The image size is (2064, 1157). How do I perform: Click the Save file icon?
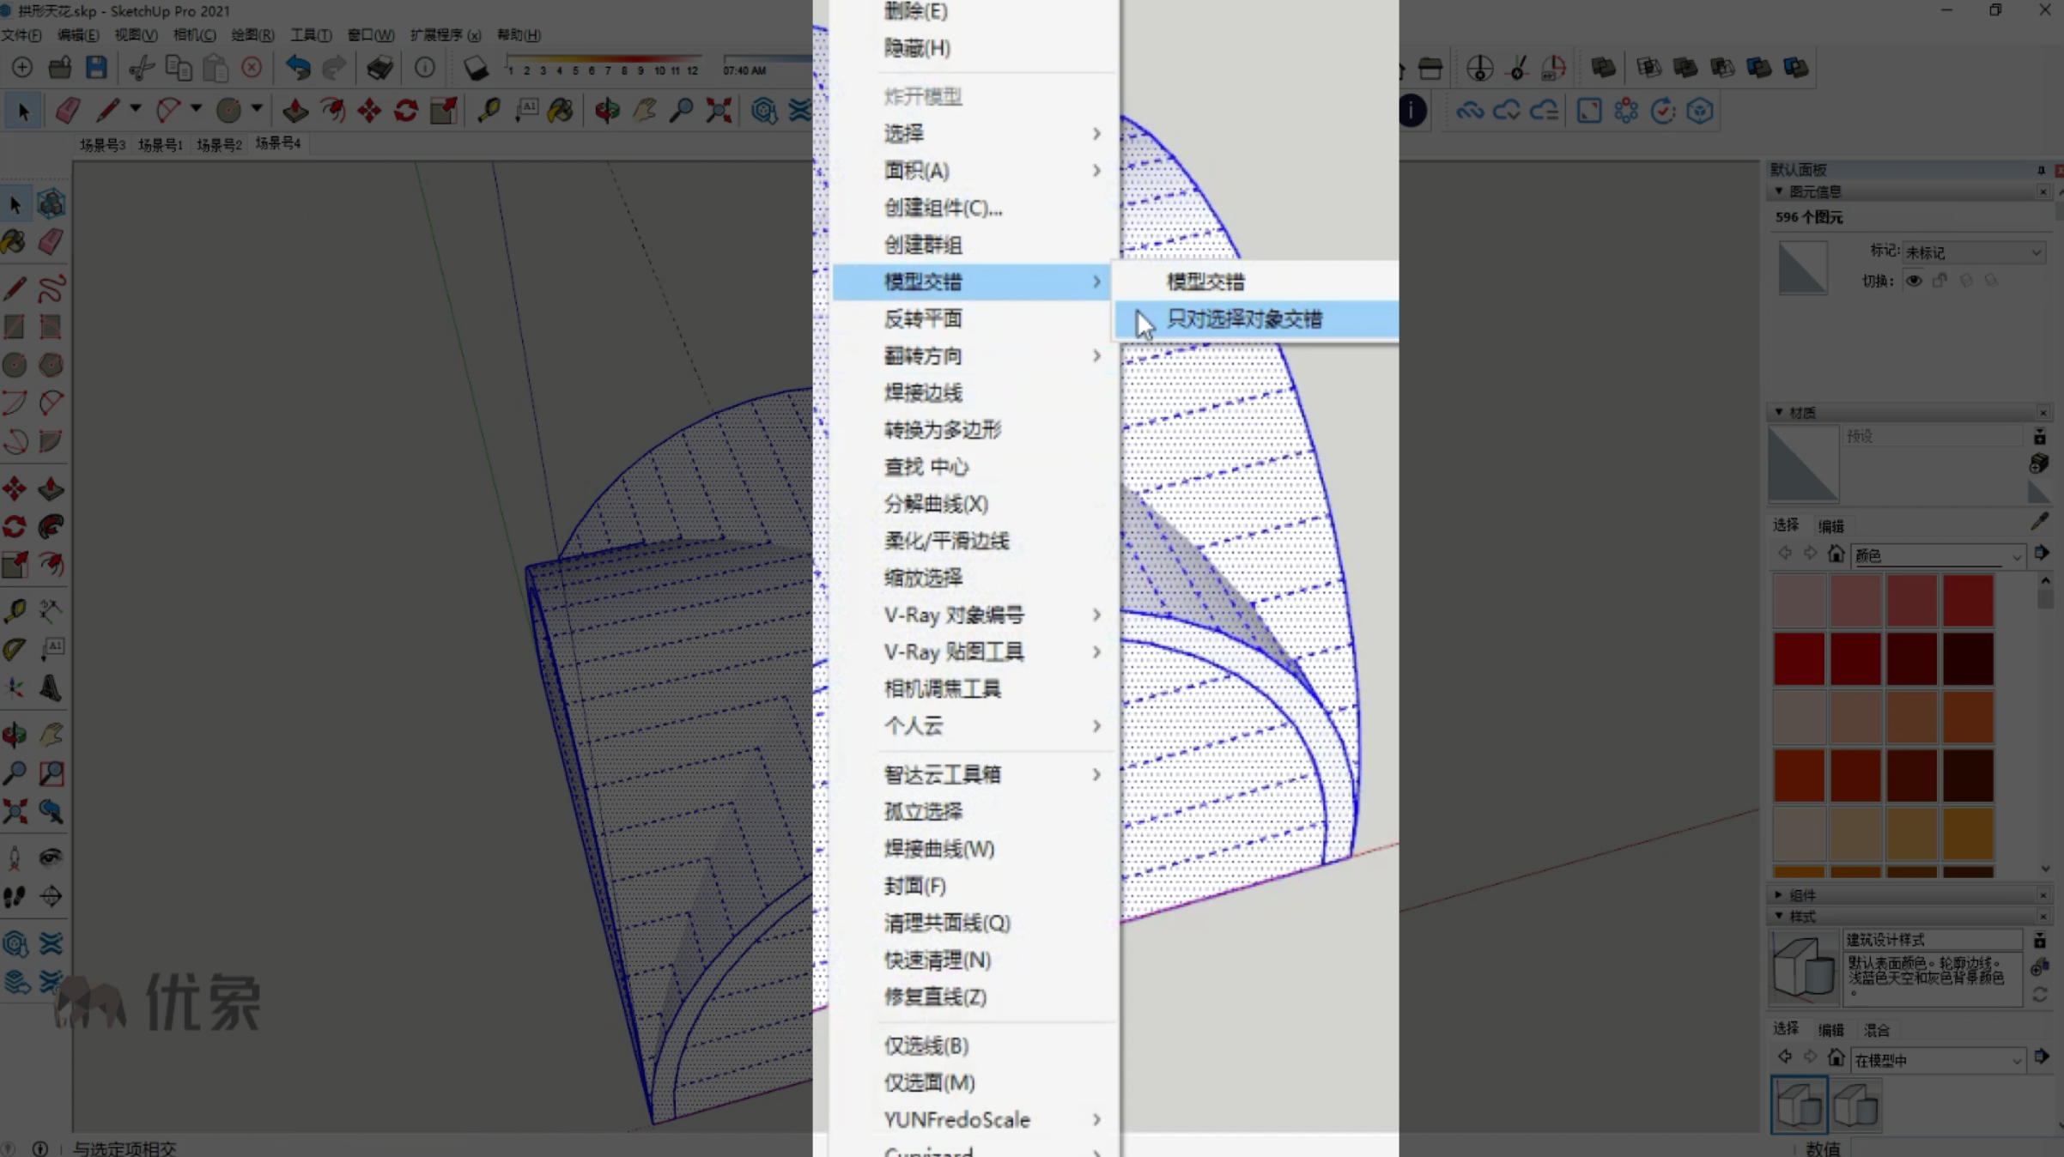[x=96, y=67]
